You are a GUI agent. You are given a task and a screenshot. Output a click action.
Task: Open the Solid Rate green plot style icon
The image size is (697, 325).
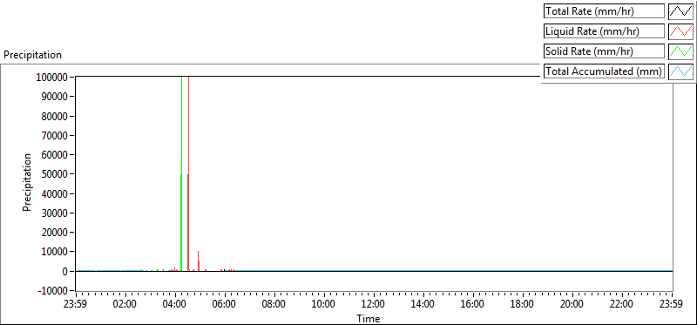click(681, 51)
